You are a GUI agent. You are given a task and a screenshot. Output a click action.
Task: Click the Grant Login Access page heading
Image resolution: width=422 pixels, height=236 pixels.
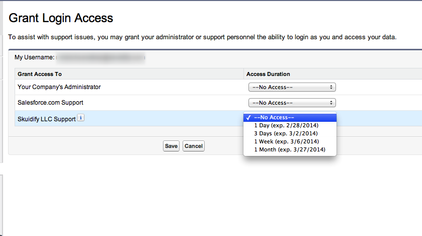tap(61, 18)
